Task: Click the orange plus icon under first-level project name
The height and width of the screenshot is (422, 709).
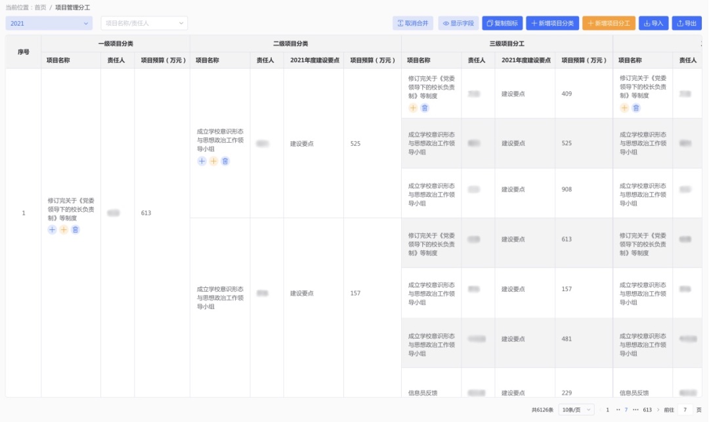Action: pyautogui.click(x=64, y=229)
